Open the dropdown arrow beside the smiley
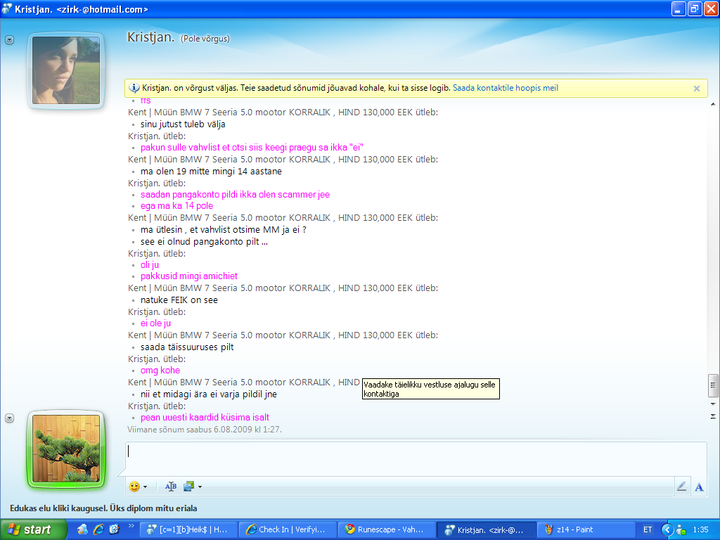This screenshot has height=540, width=720. pyautogui.click(x=145, y=487)
